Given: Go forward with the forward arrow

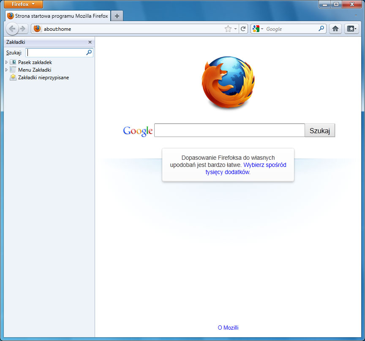Looking at the screenshot, I should point(23,29).
